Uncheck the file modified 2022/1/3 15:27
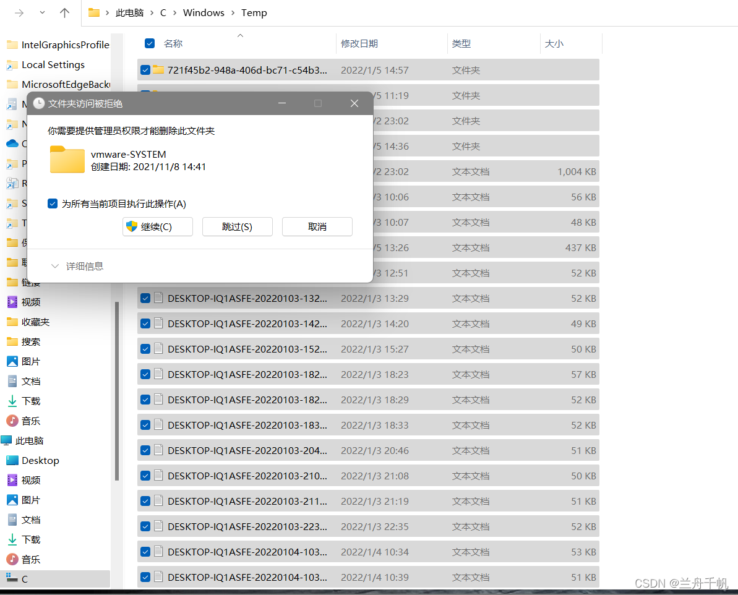 pos(145,349)
